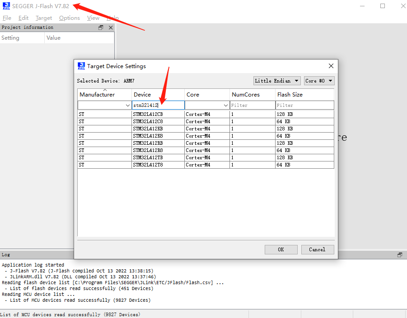This screenshot has height=318, width=407.
Task: Click the Flash Size filter field
Action: pyautogui.click(x=305, y=105)
